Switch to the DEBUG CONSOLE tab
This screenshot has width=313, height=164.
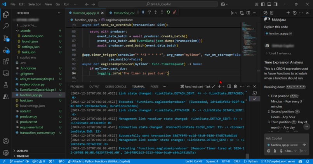point(116,86)
